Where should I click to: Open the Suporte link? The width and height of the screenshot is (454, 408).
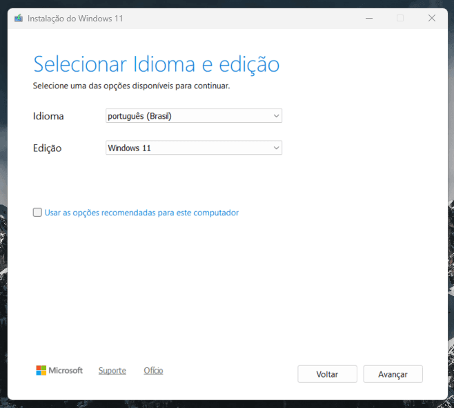click(x=112, y=370)
